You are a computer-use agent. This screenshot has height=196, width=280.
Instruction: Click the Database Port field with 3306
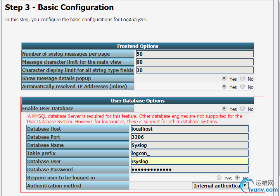click(x=190, y=137)
